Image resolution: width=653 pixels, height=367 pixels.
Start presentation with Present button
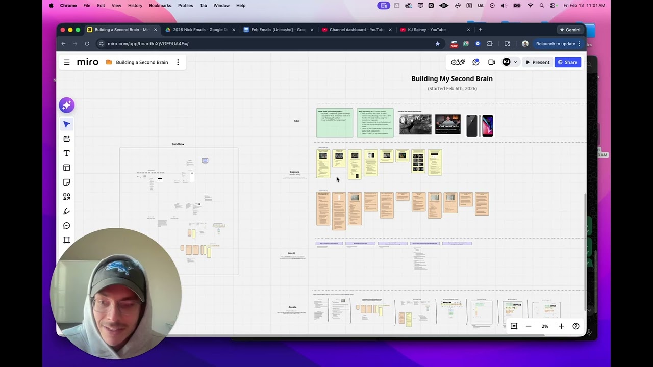[x=538, y=62]
